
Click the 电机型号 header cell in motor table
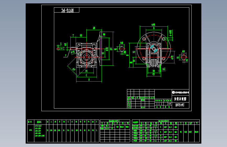coord(136,122)
